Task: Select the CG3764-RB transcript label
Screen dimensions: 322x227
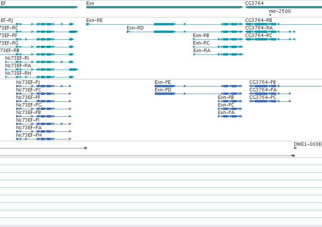Action: 258,20
